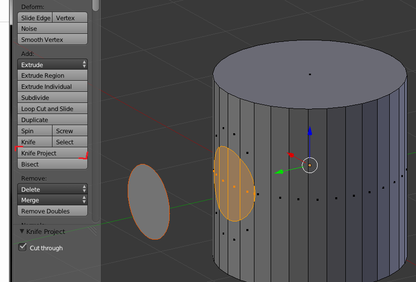
Task: Toggle the Cut through checkbox
Action: tap(22, 247)
